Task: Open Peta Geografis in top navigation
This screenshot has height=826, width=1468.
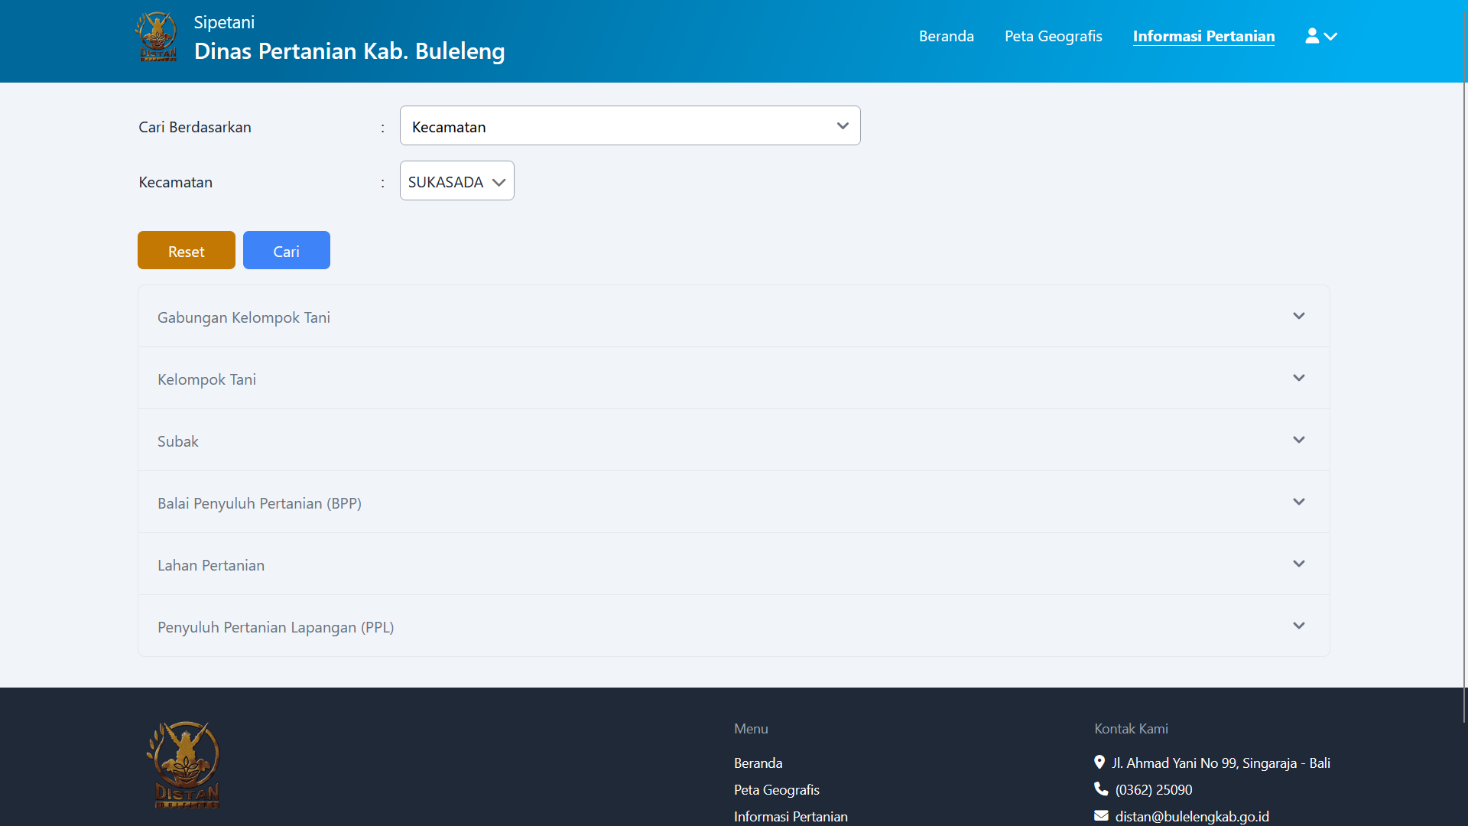Action: click(x=1053, y=36)
